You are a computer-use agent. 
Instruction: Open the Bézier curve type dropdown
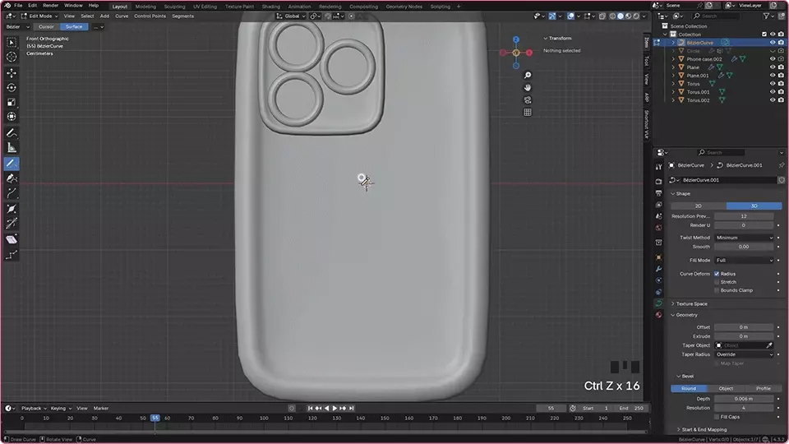(x=17, y=26)
